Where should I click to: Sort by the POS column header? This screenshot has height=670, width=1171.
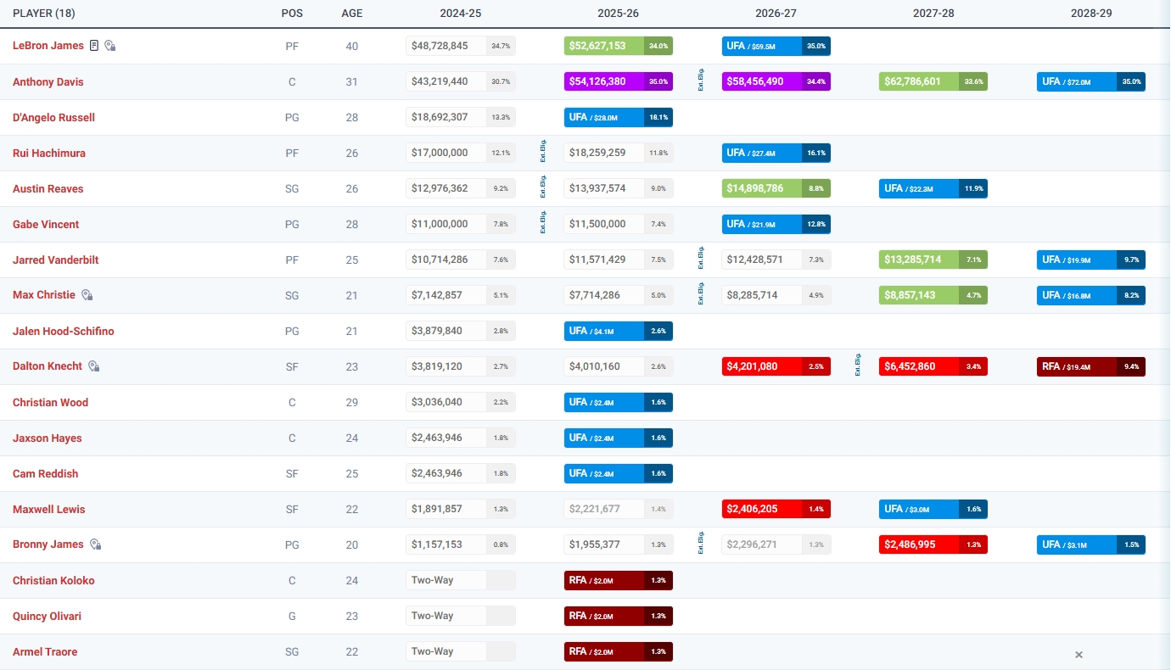(x=292, y=14)
